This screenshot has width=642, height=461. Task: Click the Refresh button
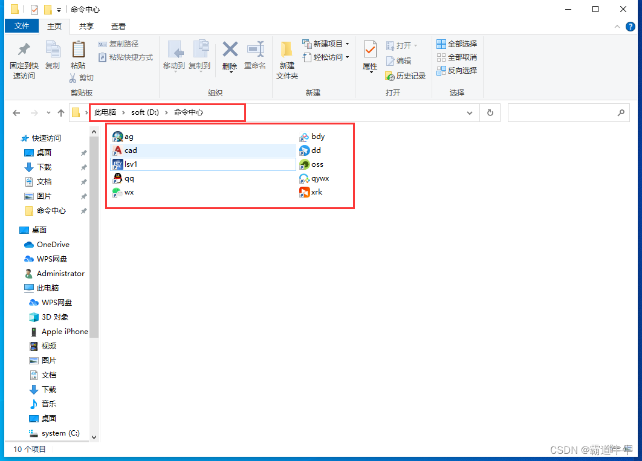coord(490,113)
